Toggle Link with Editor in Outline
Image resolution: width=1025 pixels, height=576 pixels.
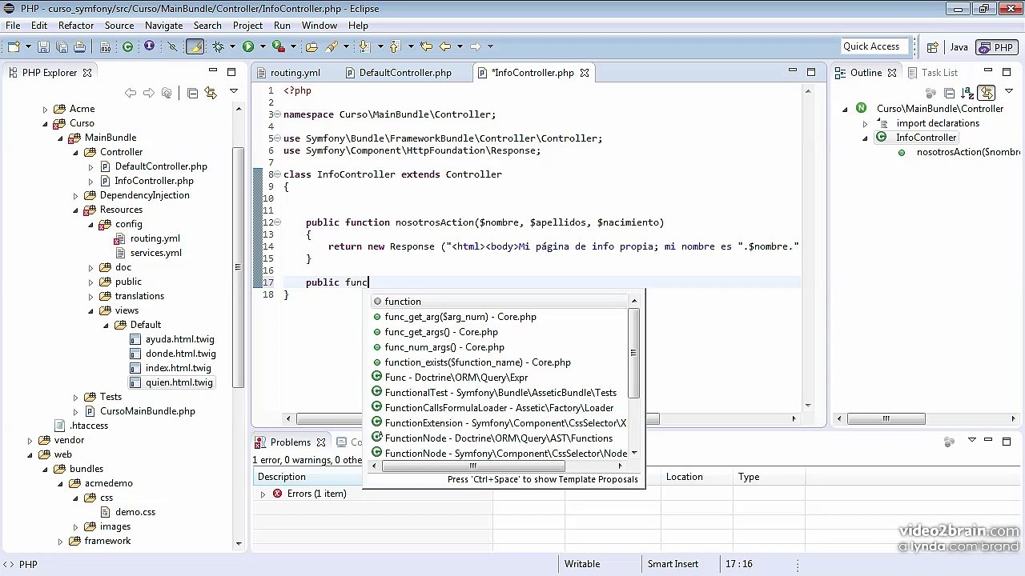click(x=987, y=94)
